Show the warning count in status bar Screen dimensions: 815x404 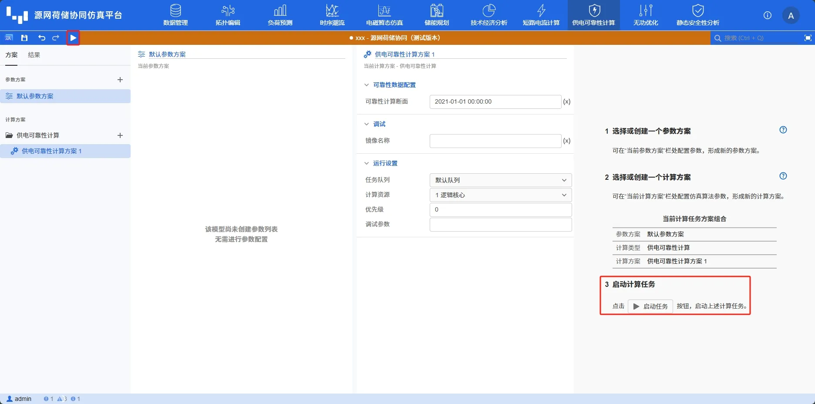point(62,399)
